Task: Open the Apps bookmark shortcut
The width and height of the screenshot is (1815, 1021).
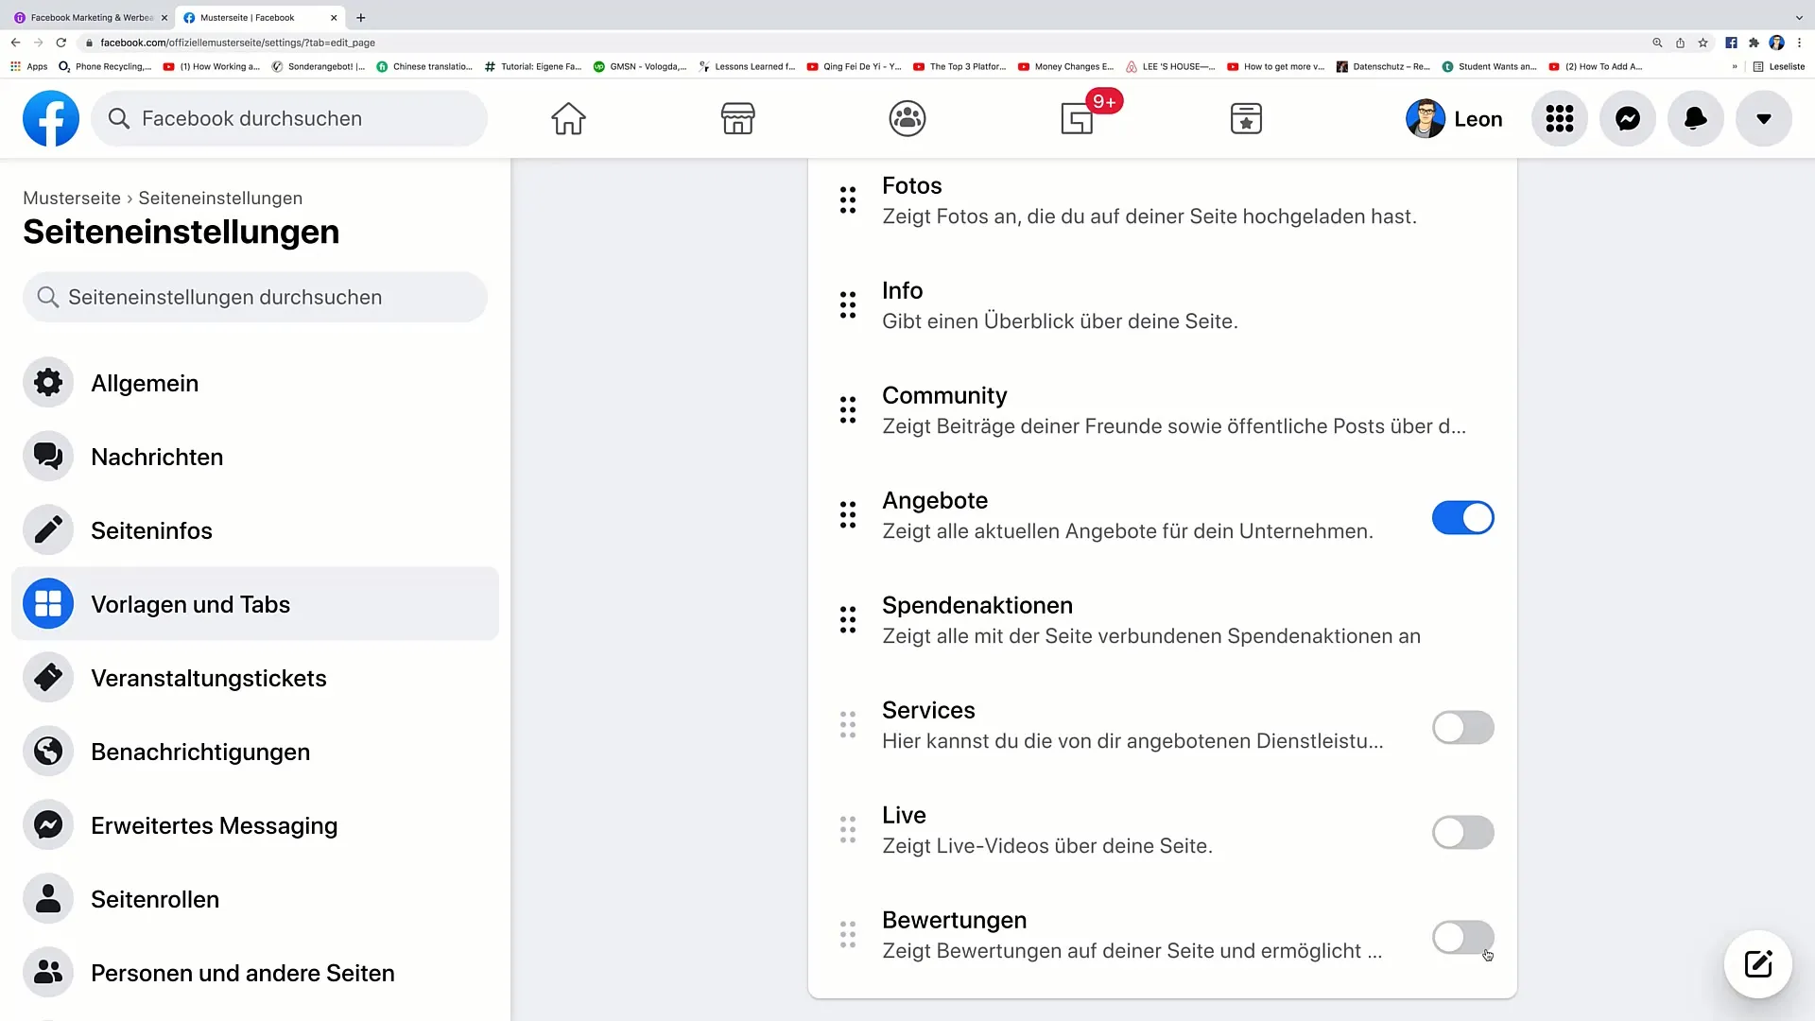Action: pyautogui.click(x=28, y=66)
